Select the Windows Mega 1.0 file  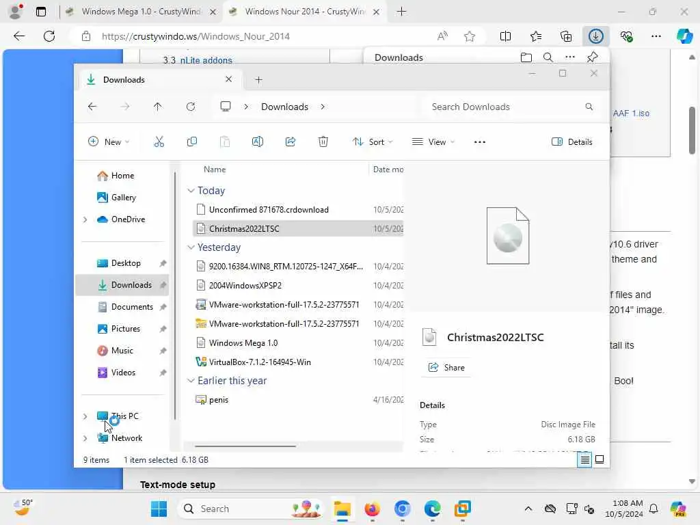243,343
